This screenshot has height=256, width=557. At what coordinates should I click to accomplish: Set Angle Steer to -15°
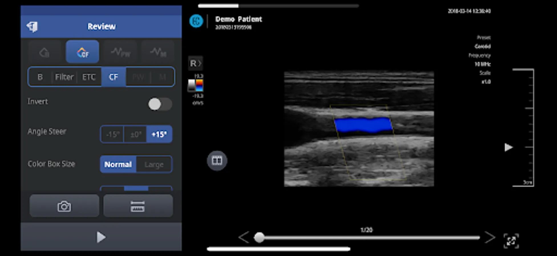[112, 134]
